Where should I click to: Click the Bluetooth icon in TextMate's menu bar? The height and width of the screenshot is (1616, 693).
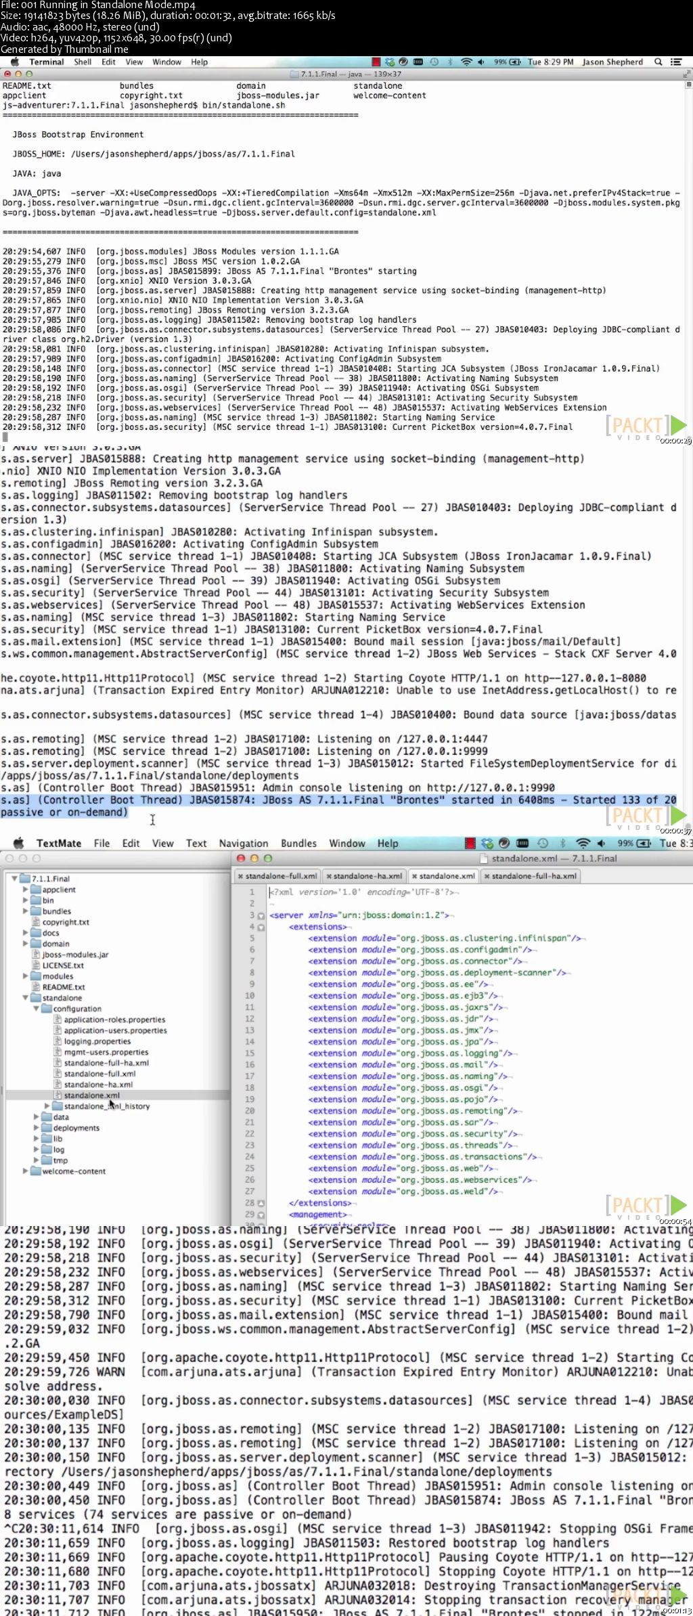click(562, 843)
